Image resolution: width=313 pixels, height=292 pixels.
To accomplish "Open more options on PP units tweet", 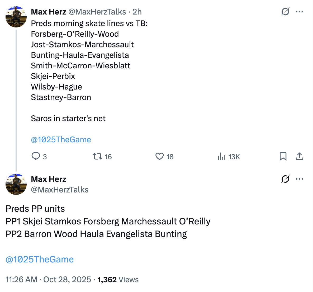I will pyautogui.click(x=300, y=179).
